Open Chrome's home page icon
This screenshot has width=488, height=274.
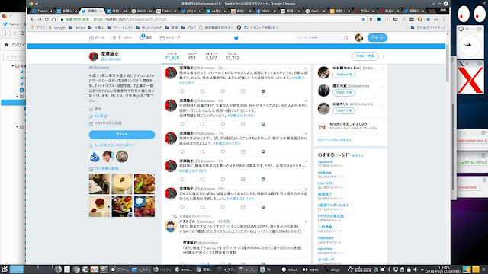click(53, 19)
